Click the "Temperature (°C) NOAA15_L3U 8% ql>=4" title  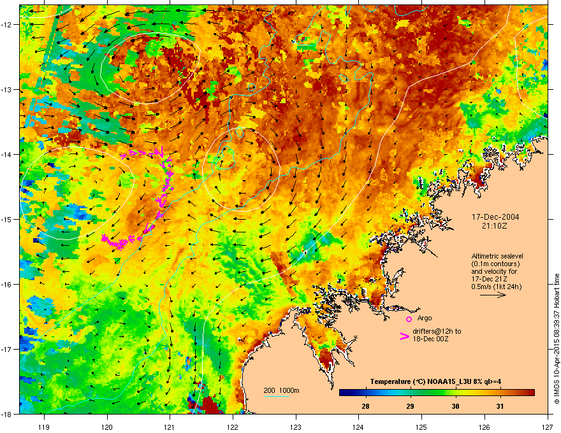pos(435,381)
